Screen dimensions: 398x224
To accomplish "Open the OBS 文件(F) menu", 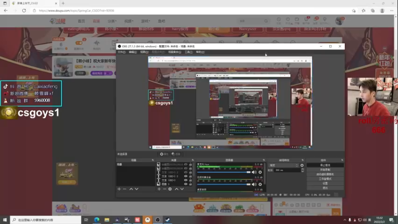I will click(x=121, y=52).
